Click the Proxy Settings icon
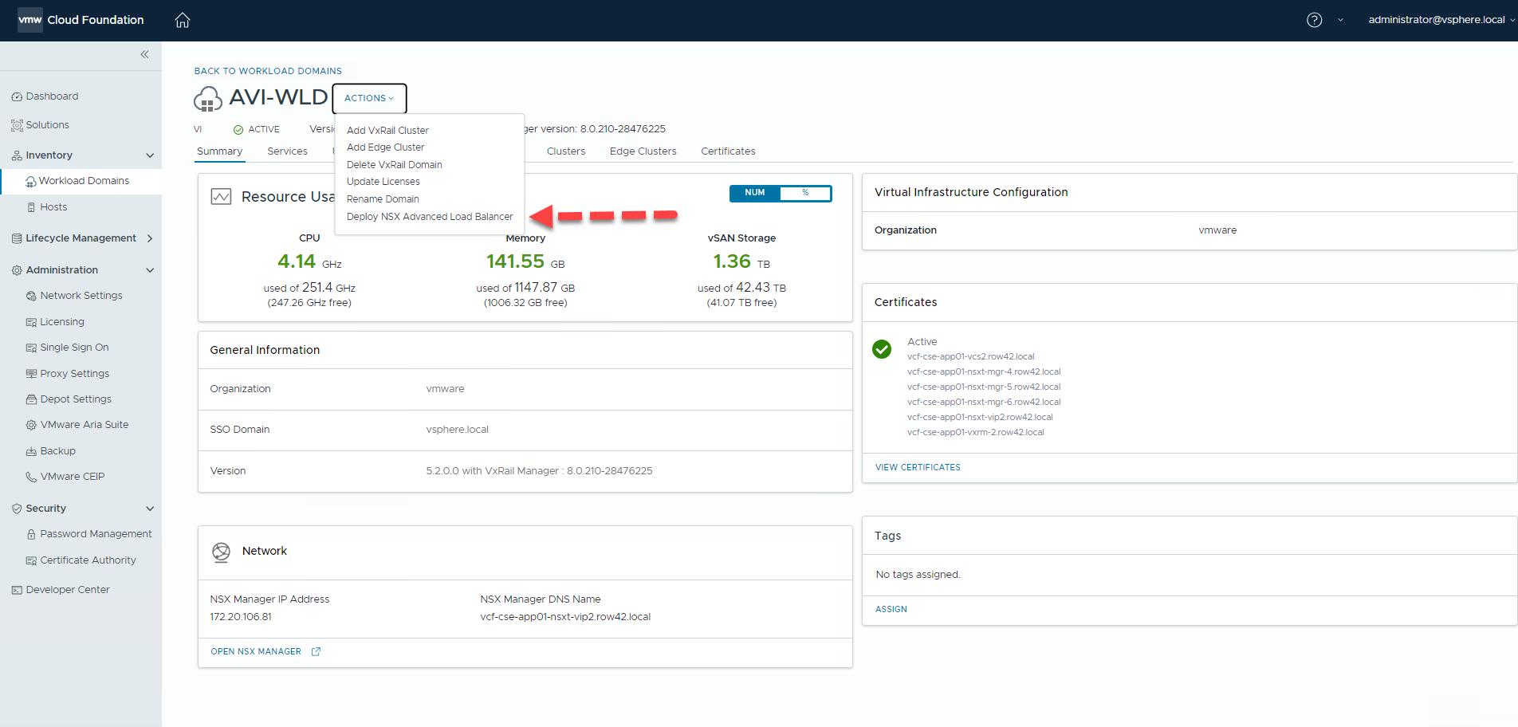The width and height of the screenshot is (1518, 727). (x=31, y=374)
